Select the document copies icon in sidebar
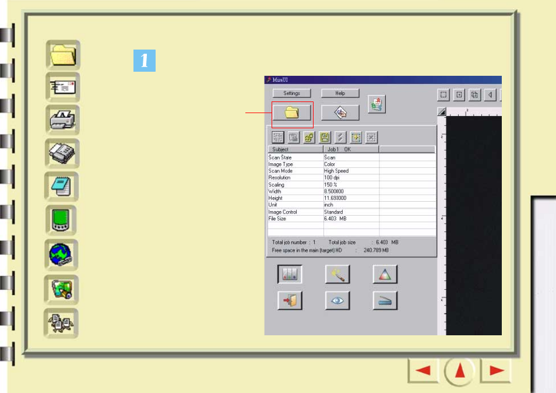 [x=61, y=323]
